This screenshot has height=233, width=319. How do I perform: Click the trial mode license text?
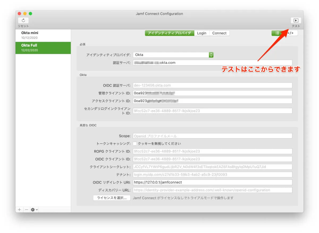pos(183,198)
